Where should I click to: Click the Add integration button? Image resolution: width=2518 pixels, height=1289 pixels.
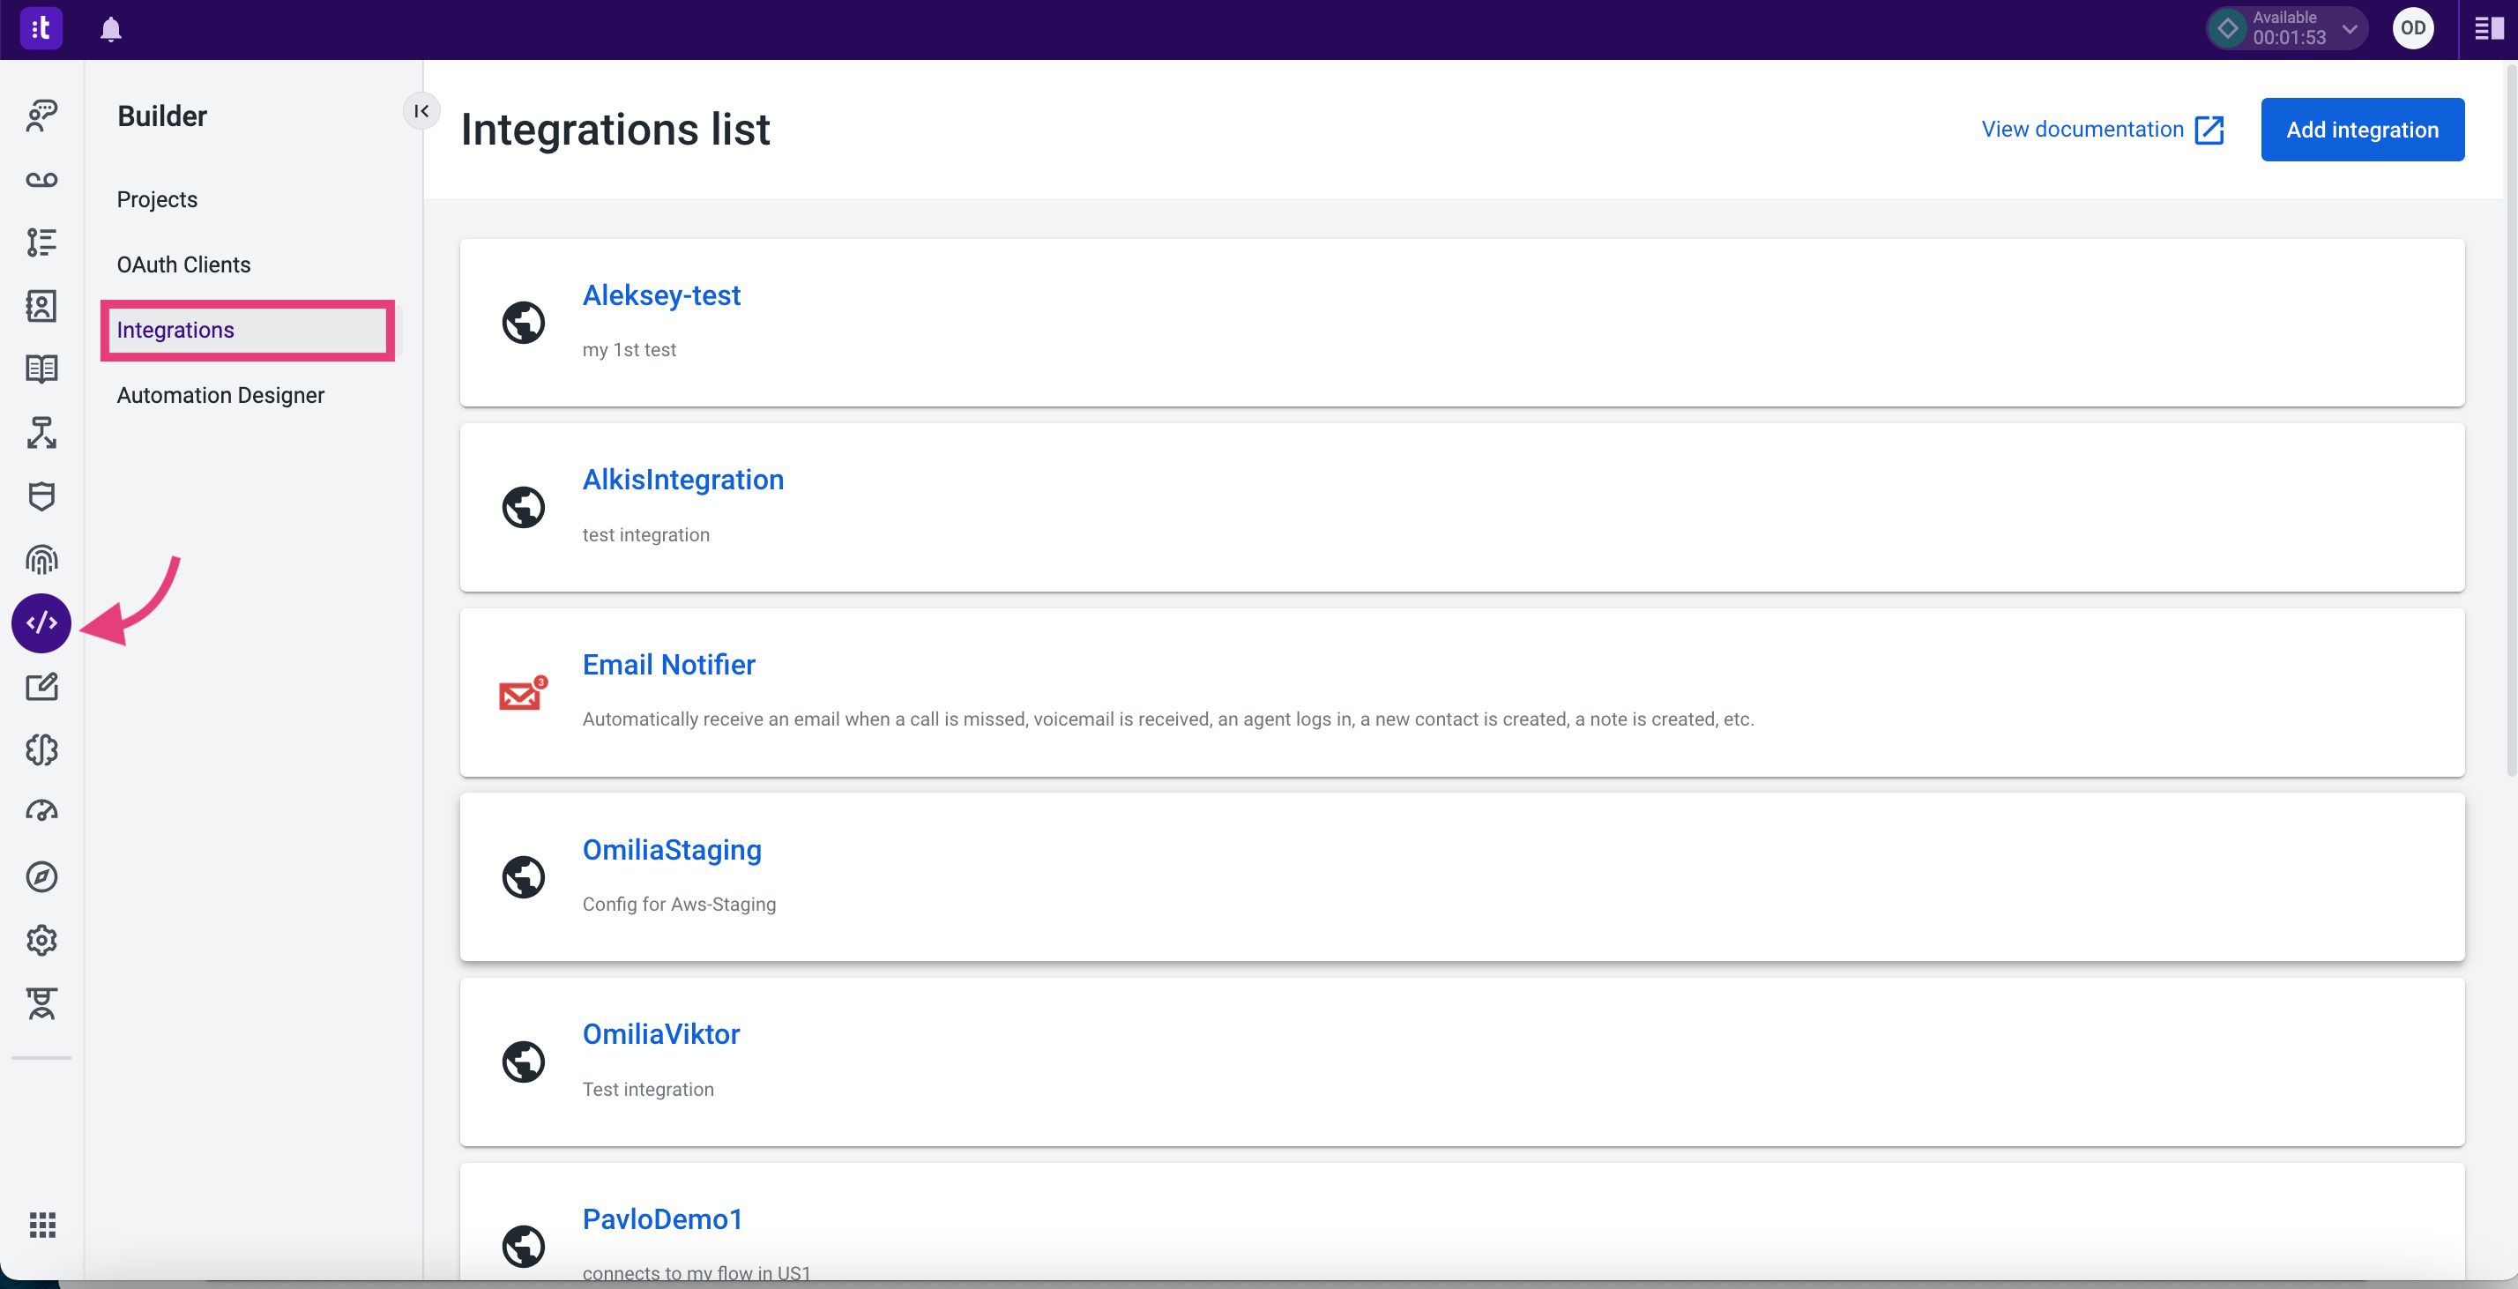pos(2363,129)
